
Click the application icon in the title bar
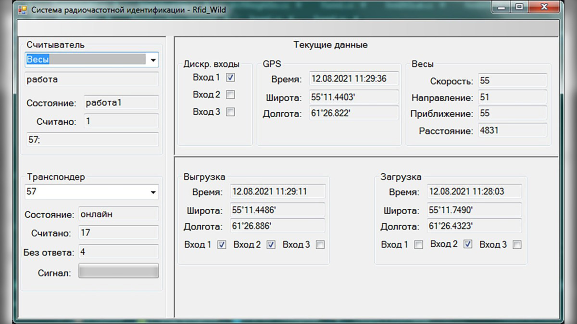tap(23, 10)
